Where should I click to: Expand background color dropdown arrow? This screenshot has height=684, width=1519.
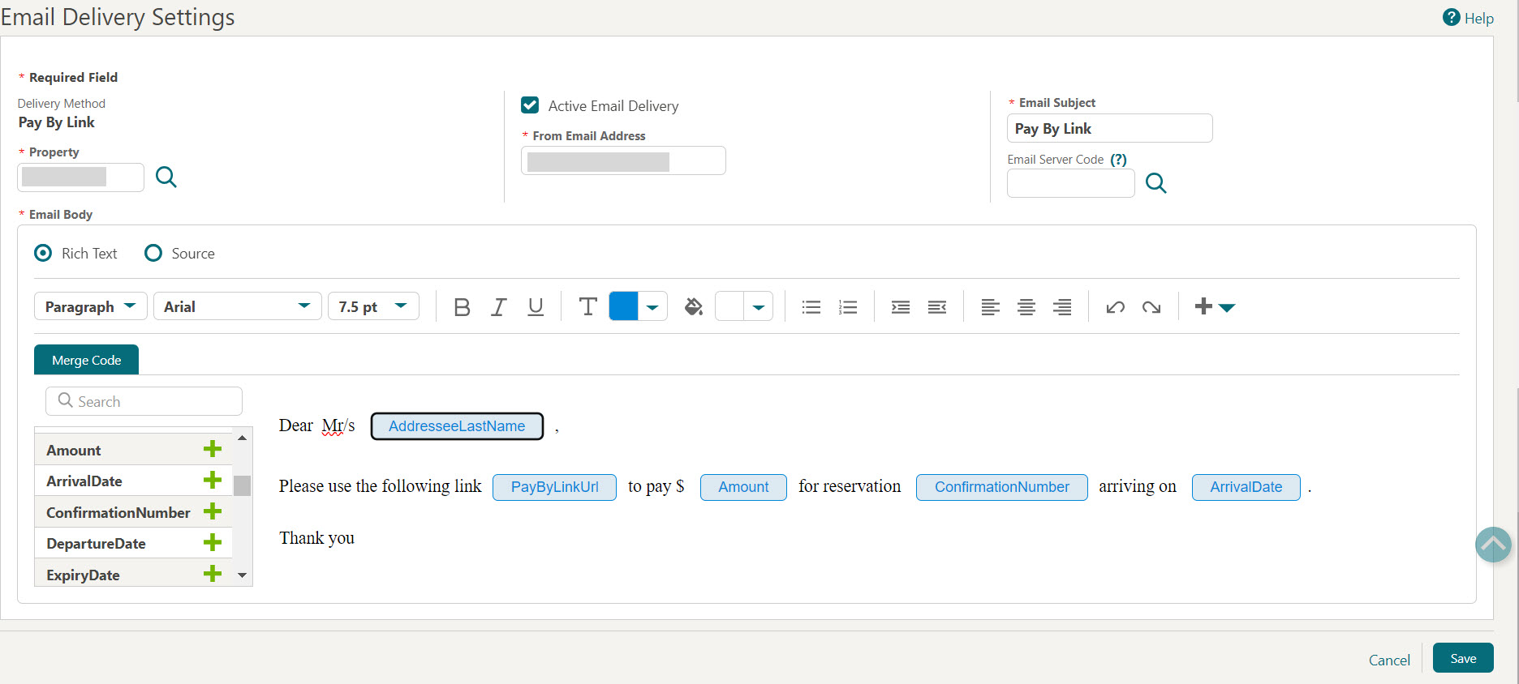pyautogui.click(x=759, y=307)
